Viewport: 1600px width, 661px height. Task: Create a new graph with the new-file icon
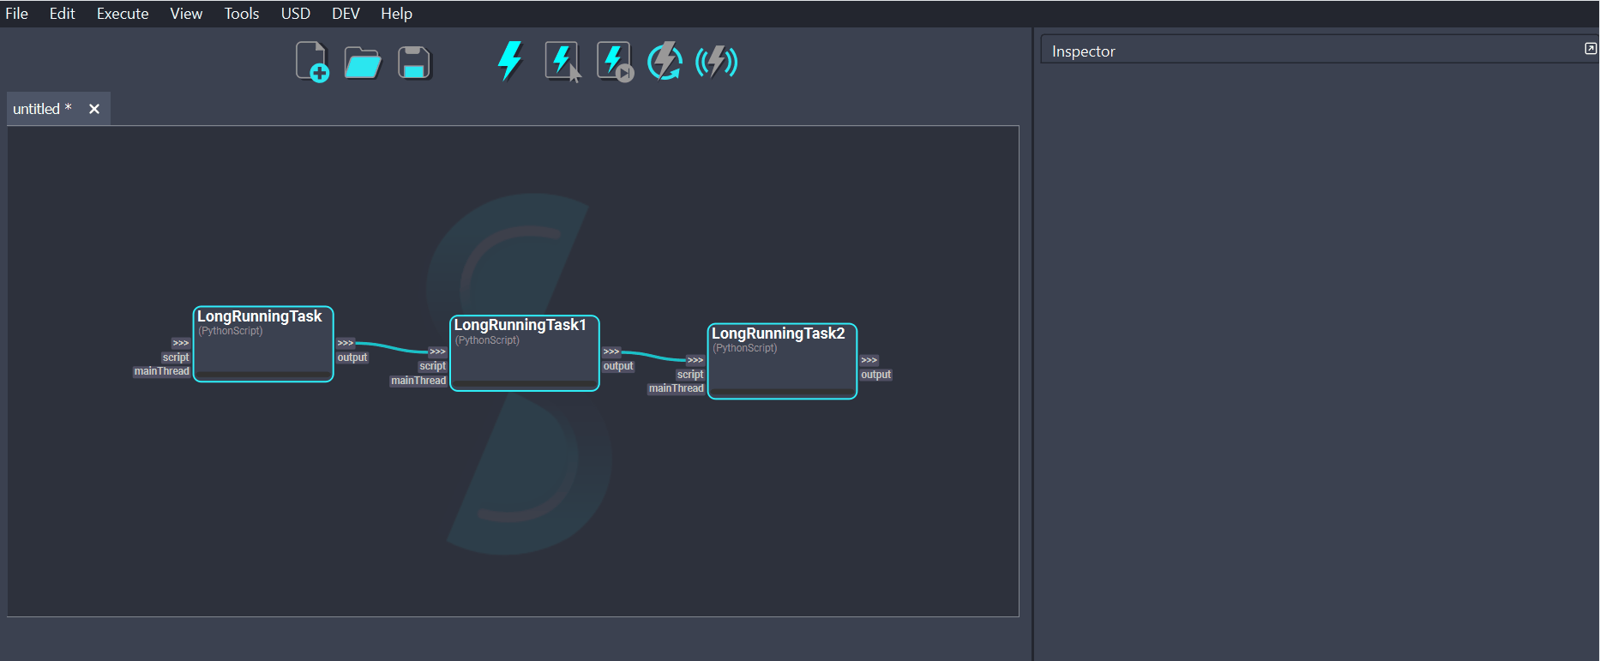[312, 62]
